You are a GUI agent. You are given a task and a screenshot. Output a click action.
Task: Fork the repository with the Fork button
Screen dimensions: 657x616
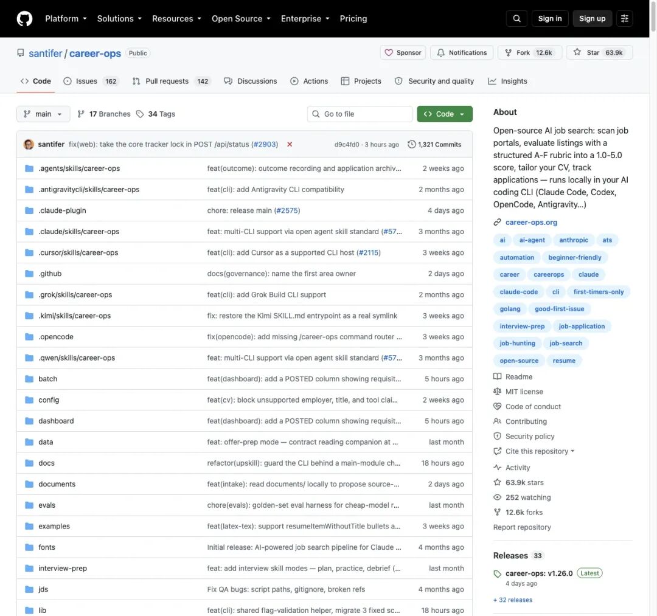point(530,52)
